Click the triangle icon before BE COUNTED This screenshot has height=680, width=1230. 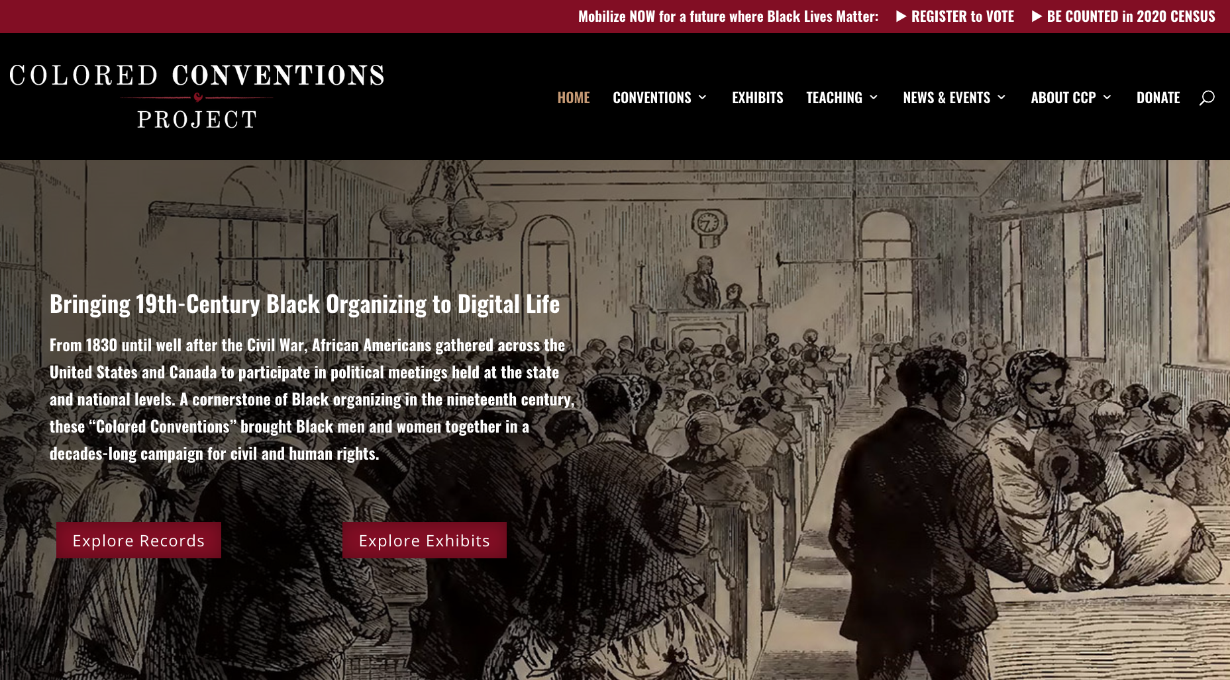(x=1037, y=17)
